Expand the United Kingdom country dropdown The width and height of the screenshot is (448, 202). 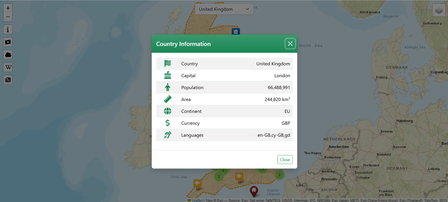pyautogui.click(x=224, y=9)
